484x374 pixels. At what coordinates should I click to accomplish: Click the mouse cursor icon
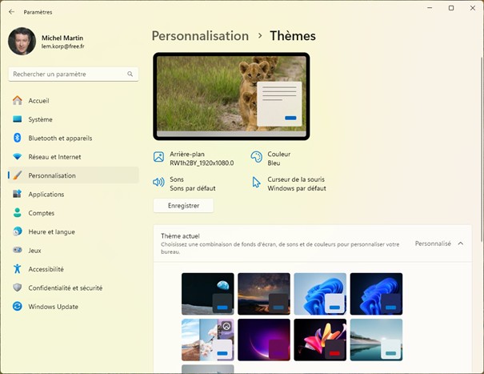[x=256, y=183]
